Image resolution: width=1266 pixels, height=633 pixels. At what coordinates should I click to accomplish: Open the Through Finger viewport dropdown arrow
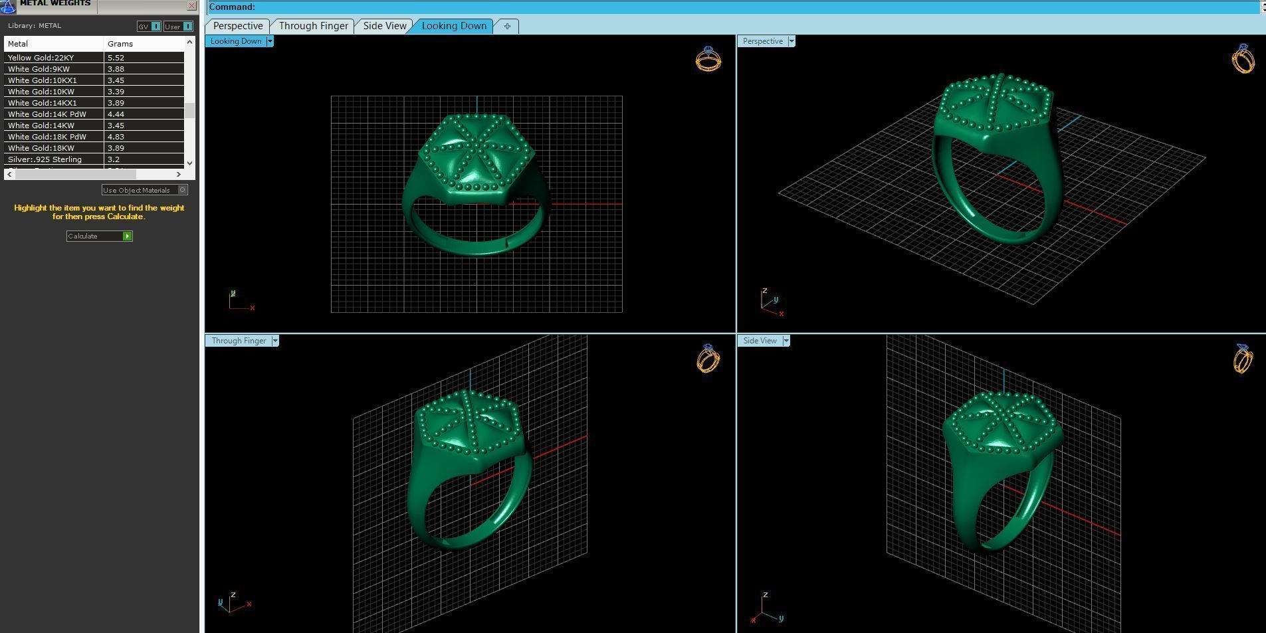(x=275, y=341)
